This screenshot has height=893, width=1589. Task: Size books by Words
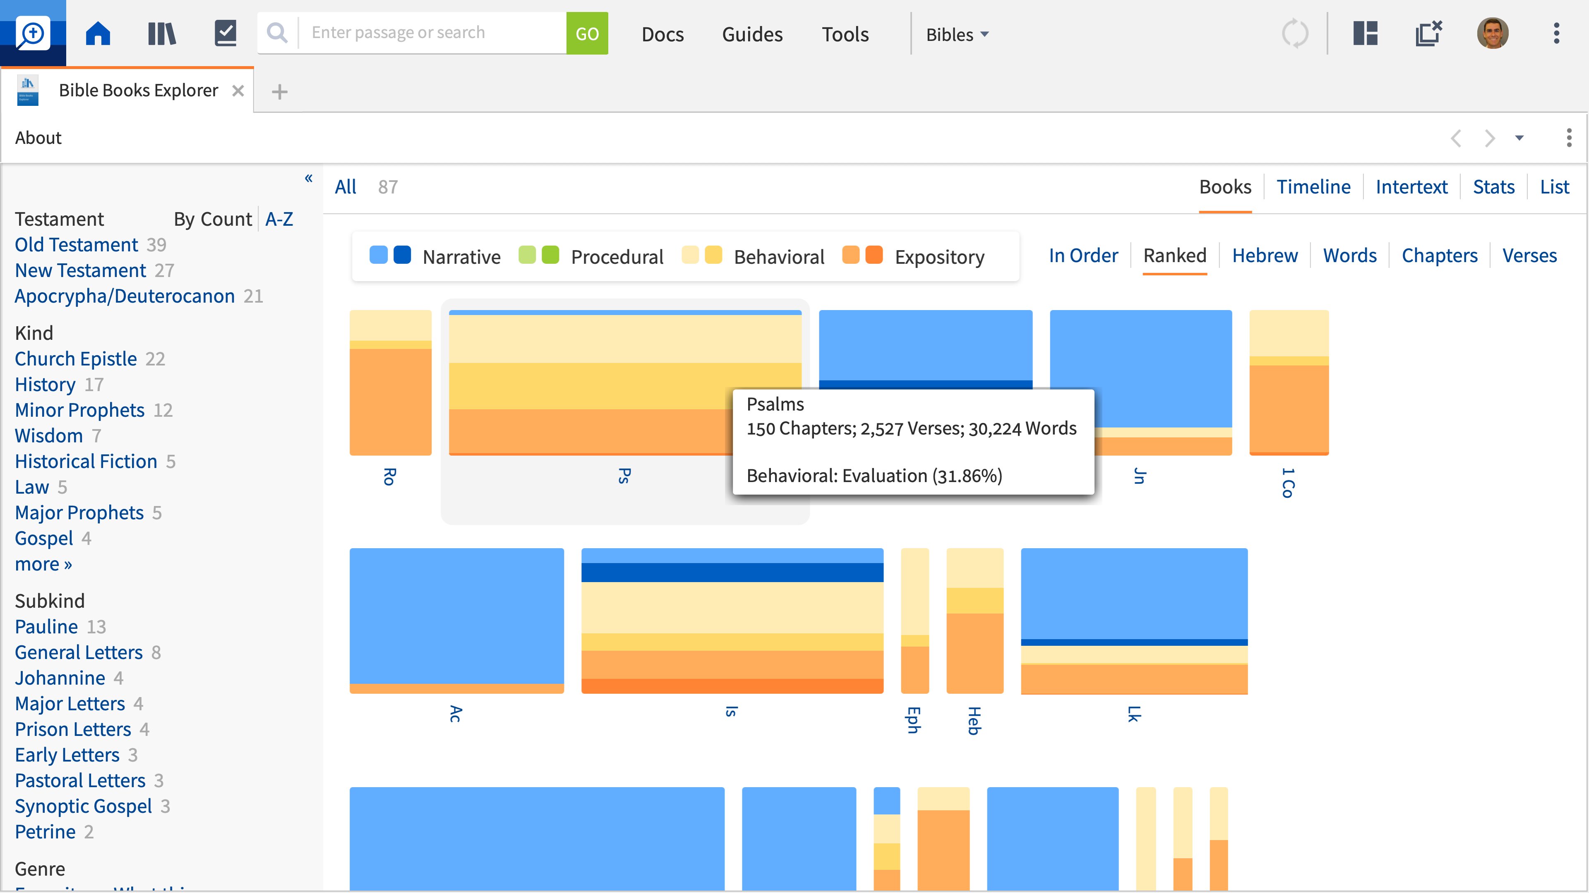pyautogui.click(x=1350, y=255)
